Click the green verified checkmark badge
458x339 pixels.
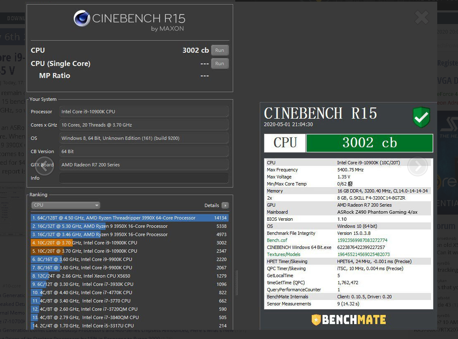421,117
